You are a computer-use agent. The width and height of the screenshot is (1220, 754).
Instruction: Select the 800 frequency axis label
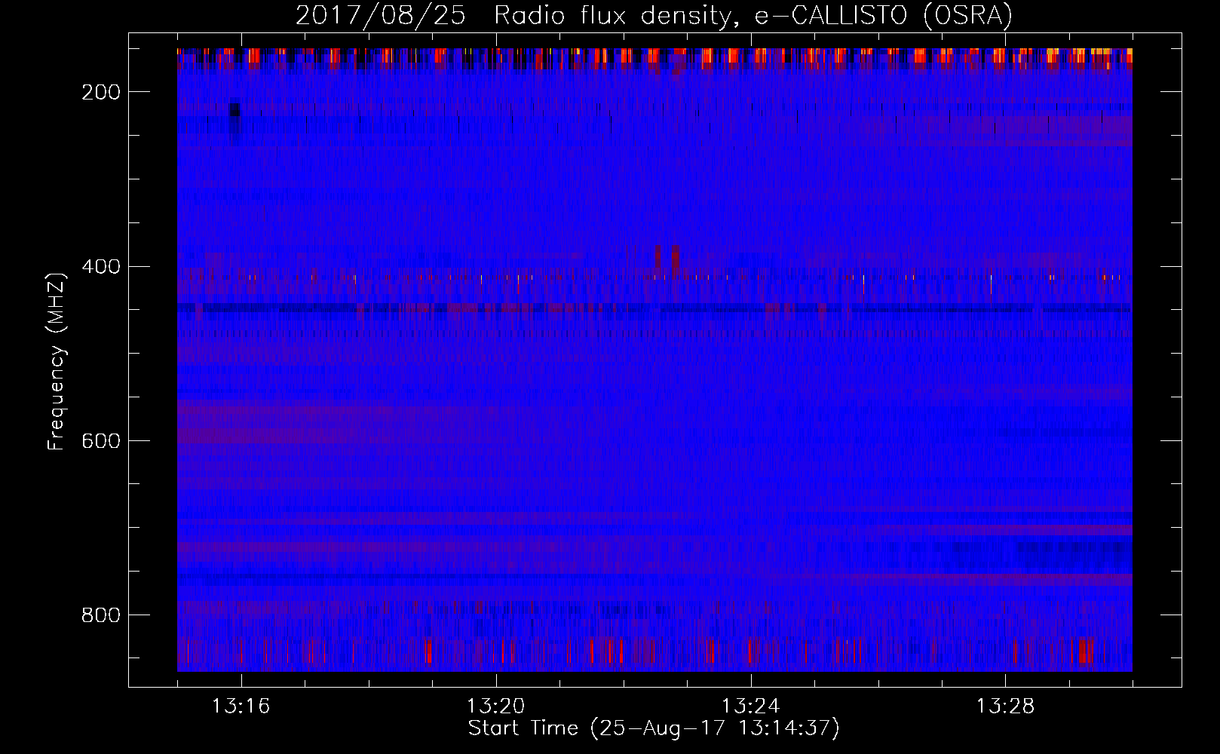click(x=101, y=615)
